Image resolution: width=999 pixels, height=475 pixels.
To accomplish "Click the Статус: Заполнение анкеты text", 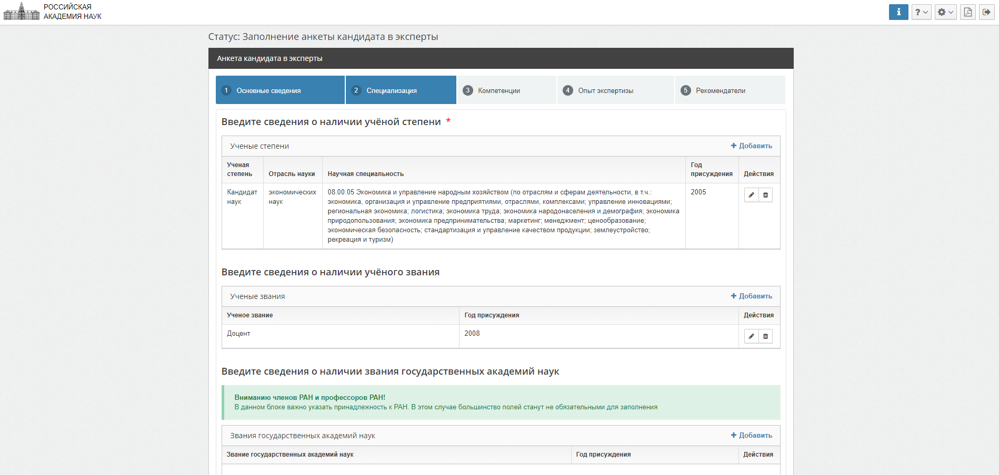I will click(323, 37).
